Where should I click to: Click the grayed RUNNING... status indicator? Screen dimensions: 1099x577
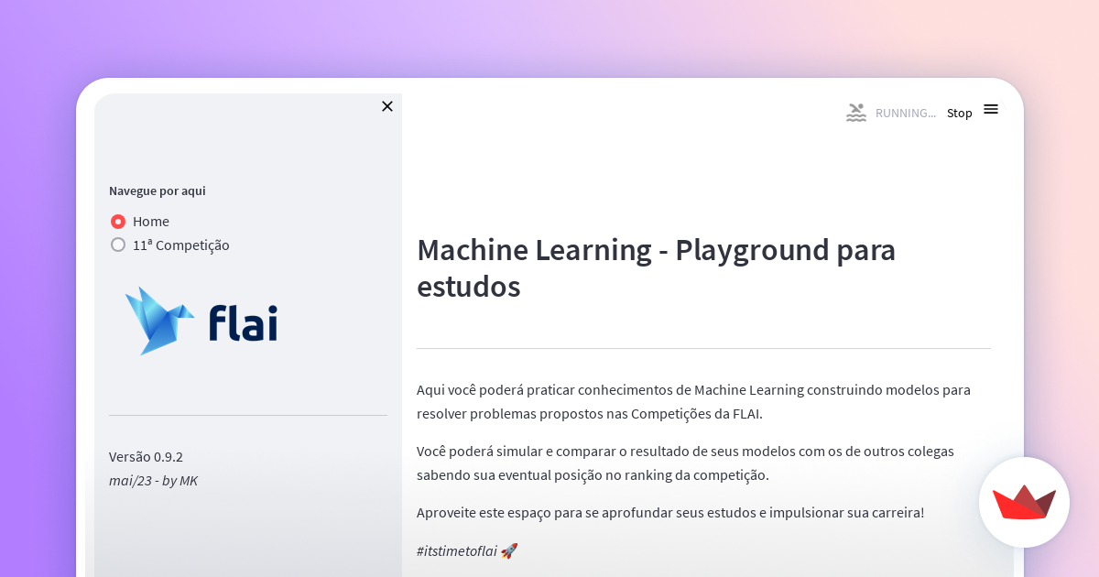(x=905, y=113)
